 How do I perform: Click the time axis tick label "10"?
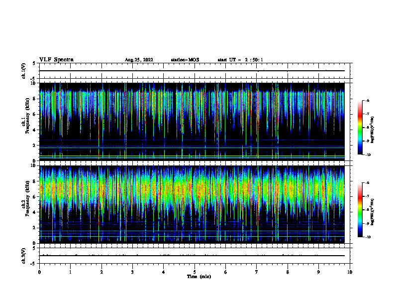(350, 272)
